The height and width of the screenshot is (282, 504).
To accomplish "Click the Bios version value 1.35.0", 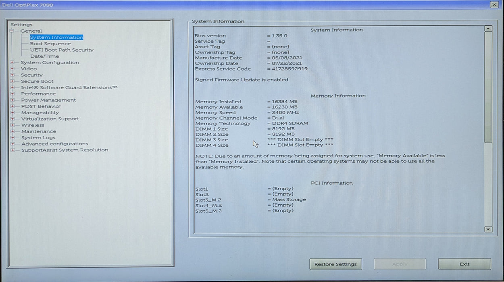I will coord(279,36).
